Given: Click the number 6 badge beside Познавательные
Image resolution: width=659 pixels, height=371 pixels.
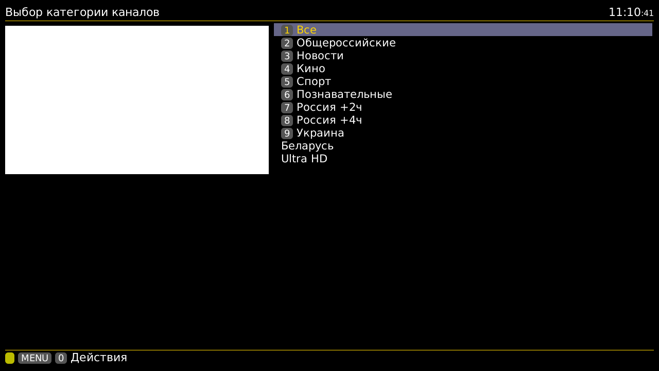Looking at the screenshot, I should tap(287, 94).
